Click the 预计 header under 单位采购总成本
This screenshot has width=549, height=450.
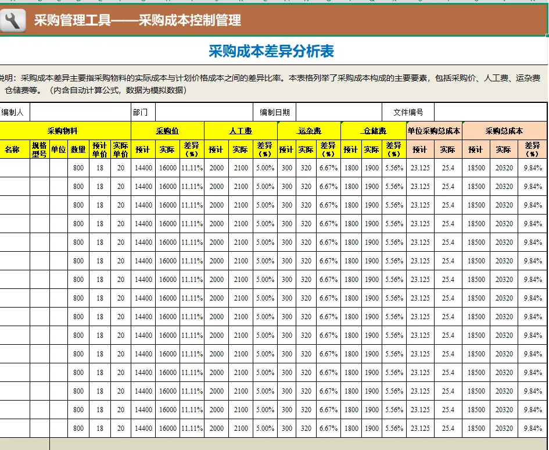(420, 149)
